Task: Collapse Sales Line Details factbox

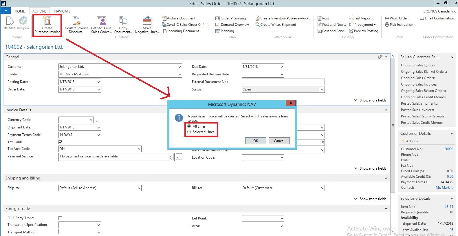Action: [x=452, y=199]
